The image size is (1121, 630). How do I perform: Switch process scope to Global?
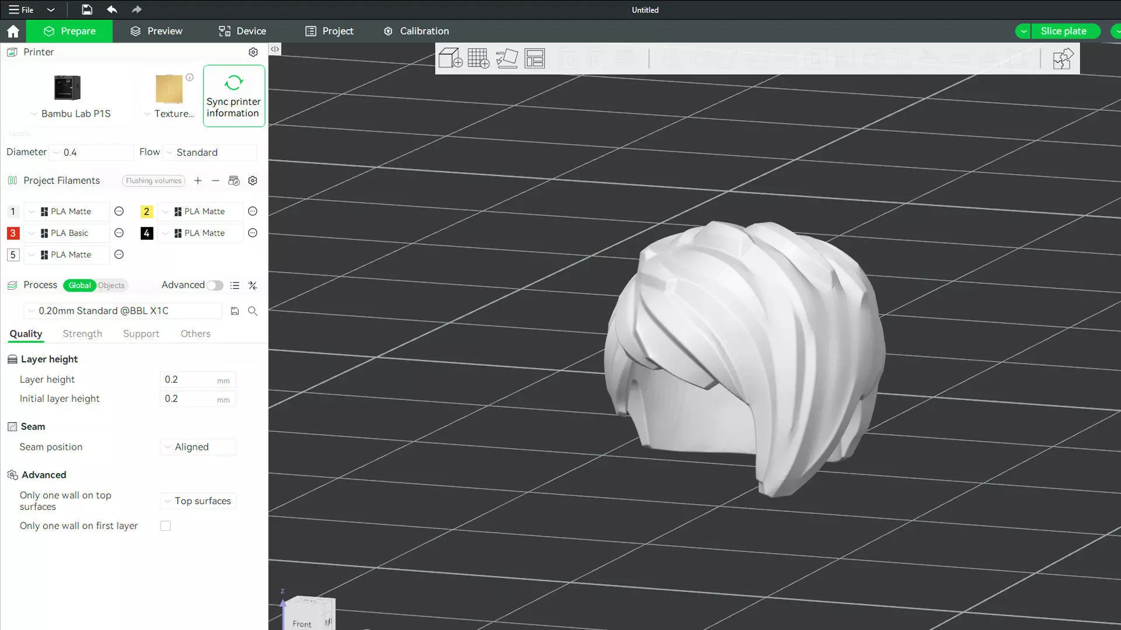click(x=79, y=285)
